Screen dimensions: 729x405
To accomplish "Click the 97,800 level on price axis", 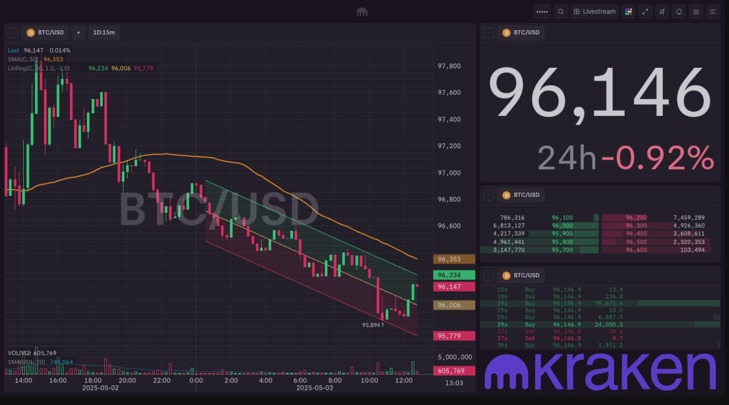I will click(449, 66).
